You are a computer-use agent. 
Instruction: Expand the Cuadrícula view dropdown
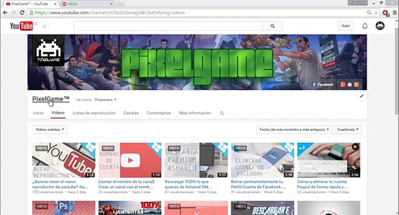point(348,130)
